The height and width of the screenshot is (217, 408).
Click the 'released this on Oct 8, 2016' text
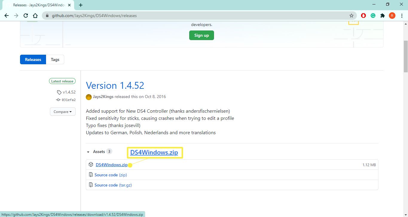tap(140, 97)
